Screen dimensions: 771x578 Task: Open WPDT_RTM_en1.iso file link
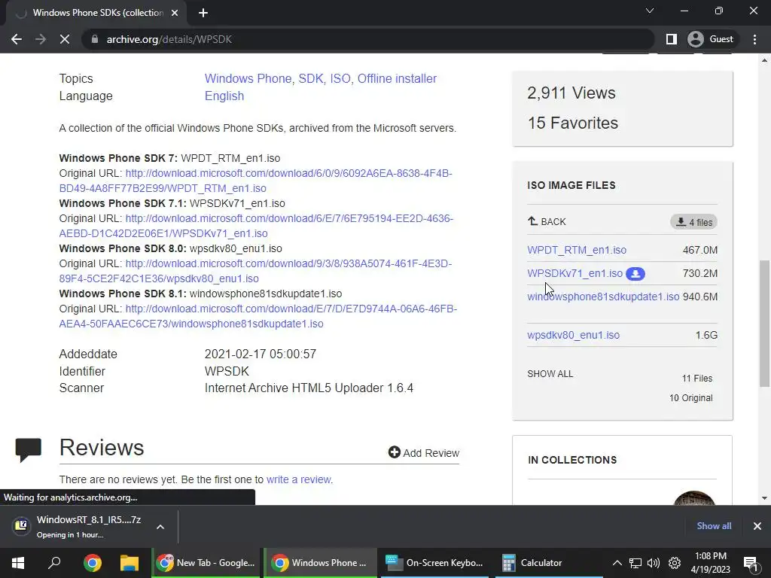point(577,250)
